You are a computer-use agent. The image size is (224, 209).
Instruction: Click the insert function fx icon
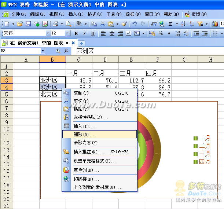(x=66, y=51)
